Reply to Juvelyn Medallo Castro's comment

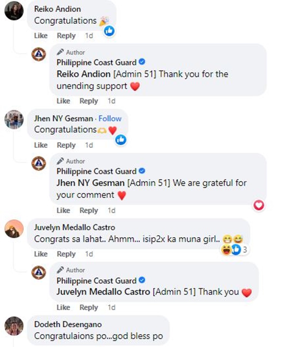click(x=66, y=254)
